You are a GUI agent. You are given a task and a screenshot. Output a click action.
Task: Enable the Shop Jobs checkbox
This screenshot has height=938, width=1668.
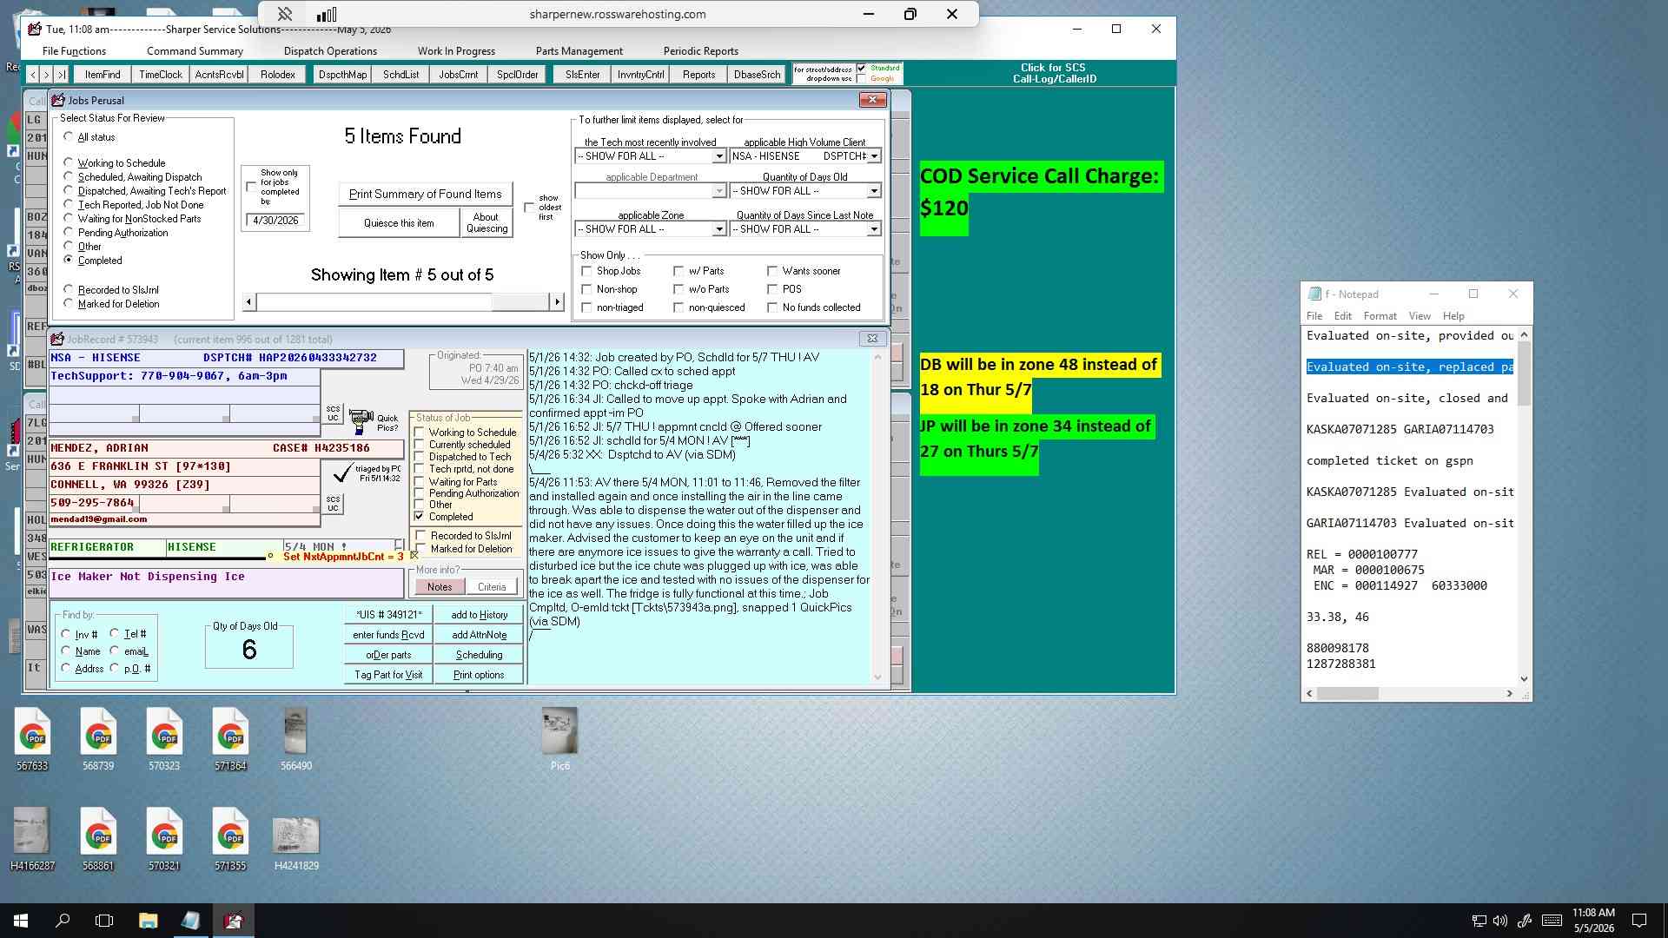click(x=587, y=271)
